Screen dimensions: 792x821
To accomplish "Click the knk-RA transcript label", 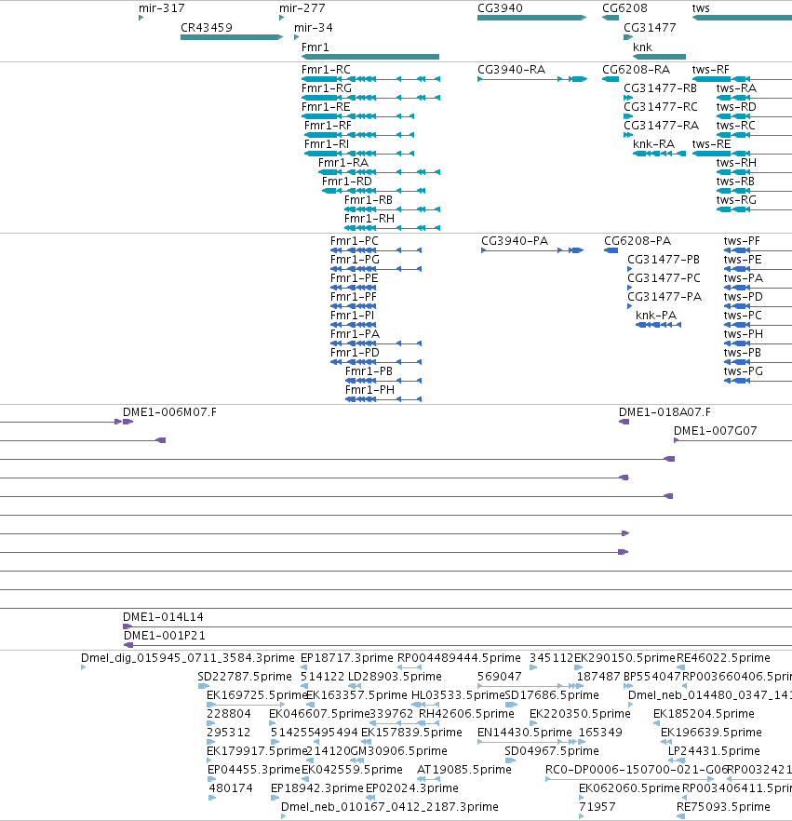I will [x=653, y=144].
